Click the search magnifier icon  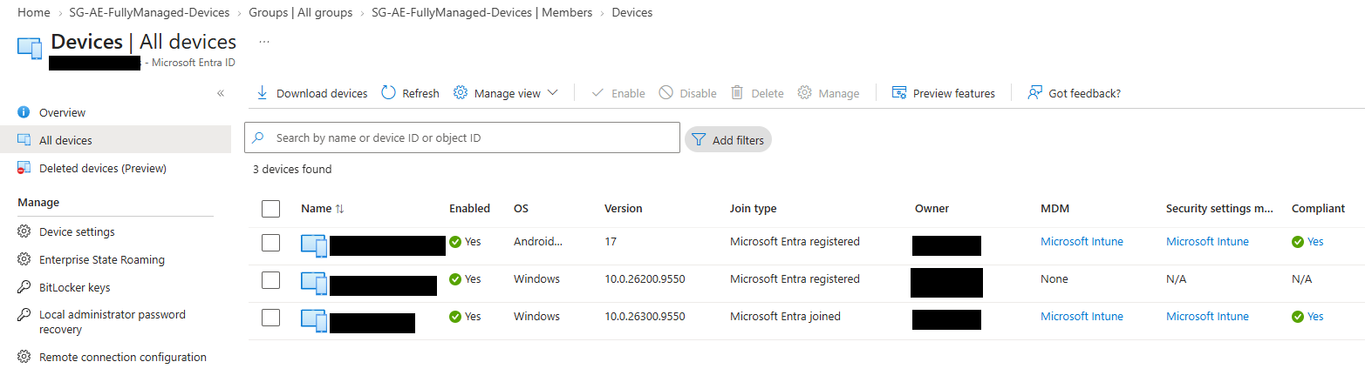tap(258, 137)
